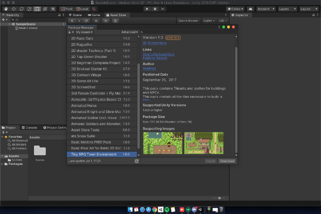Toggle the Hierarchy panel lock
Image resolution: width=321 pixels, height=214 pixels.
click(x=59, y=15)
